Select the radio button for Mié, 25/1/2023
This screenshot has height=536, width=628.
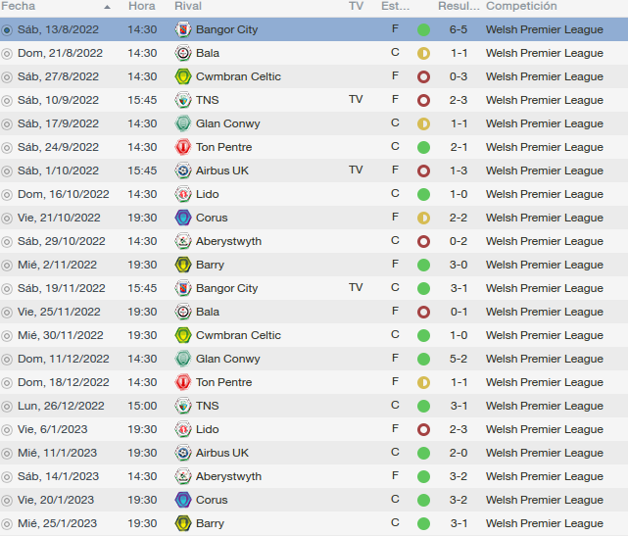(x=7, y=523)
